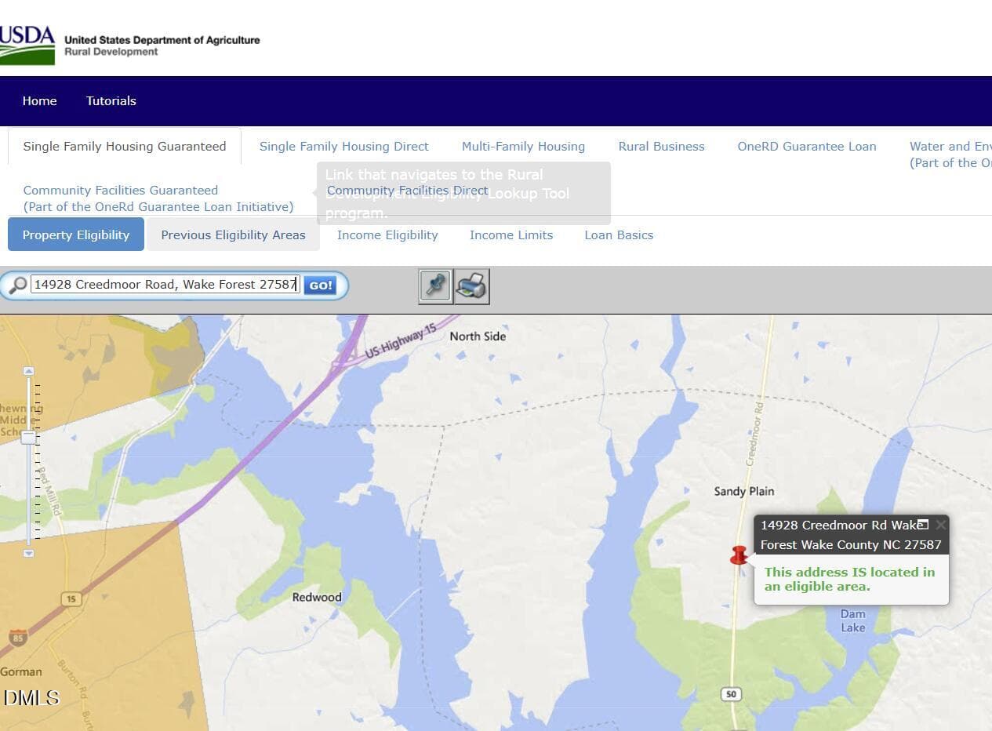Open the Income Eligibility sub-tab
Viewport: 992px width, 731px height.
pos(387,235)
